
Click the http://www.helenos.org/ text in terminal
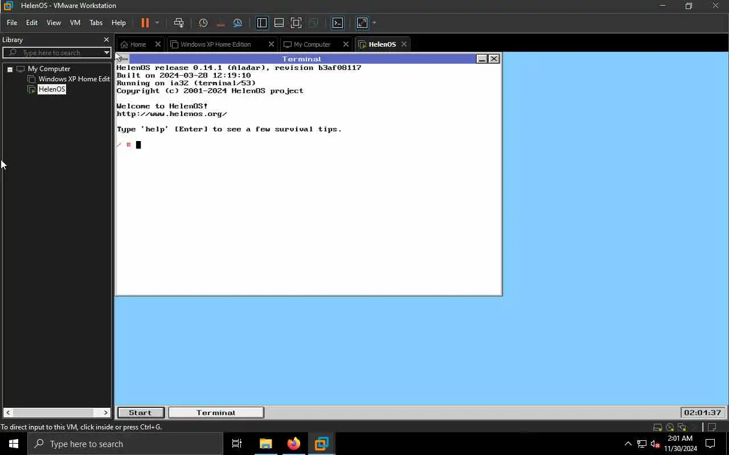pyautogui.click(x=171, y=114)
